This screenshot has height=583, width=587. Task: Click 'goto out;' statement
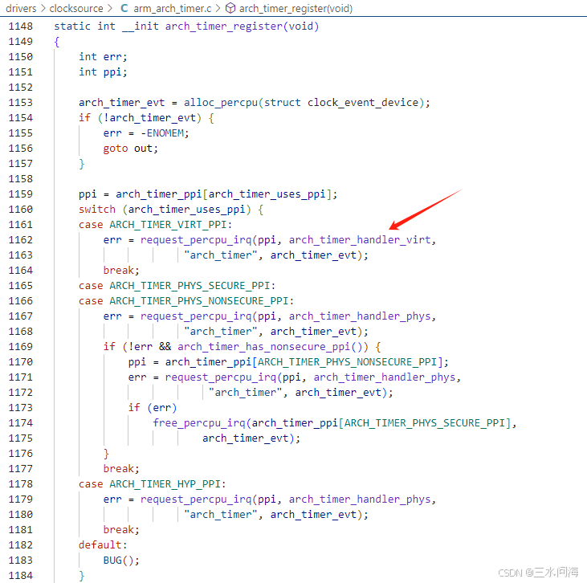(131, 149)
